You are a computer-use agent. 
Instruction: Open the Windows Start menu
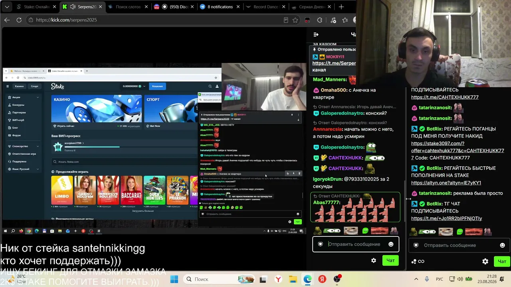pyautogui.click(x=174, y=279)
